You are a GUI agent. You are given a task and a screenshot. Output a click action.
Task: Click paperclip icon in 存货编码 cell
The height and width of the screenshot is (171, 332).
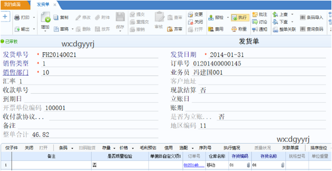[248, 165]
